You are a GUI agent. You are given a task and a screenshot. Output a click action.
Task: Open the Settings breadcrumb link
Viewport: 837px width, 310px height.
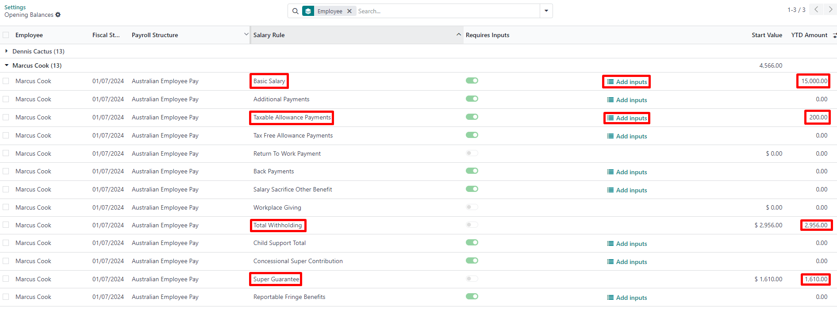pos(15,7)
